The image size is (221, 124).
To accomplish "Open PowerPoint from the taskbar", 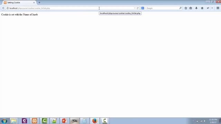I will click(x=65, y=121).
